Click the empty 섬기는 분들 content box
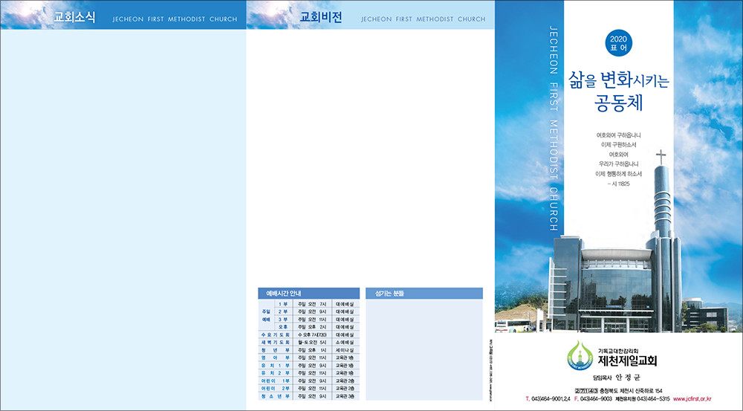This screenshot has width=743, height=411. 424,349
